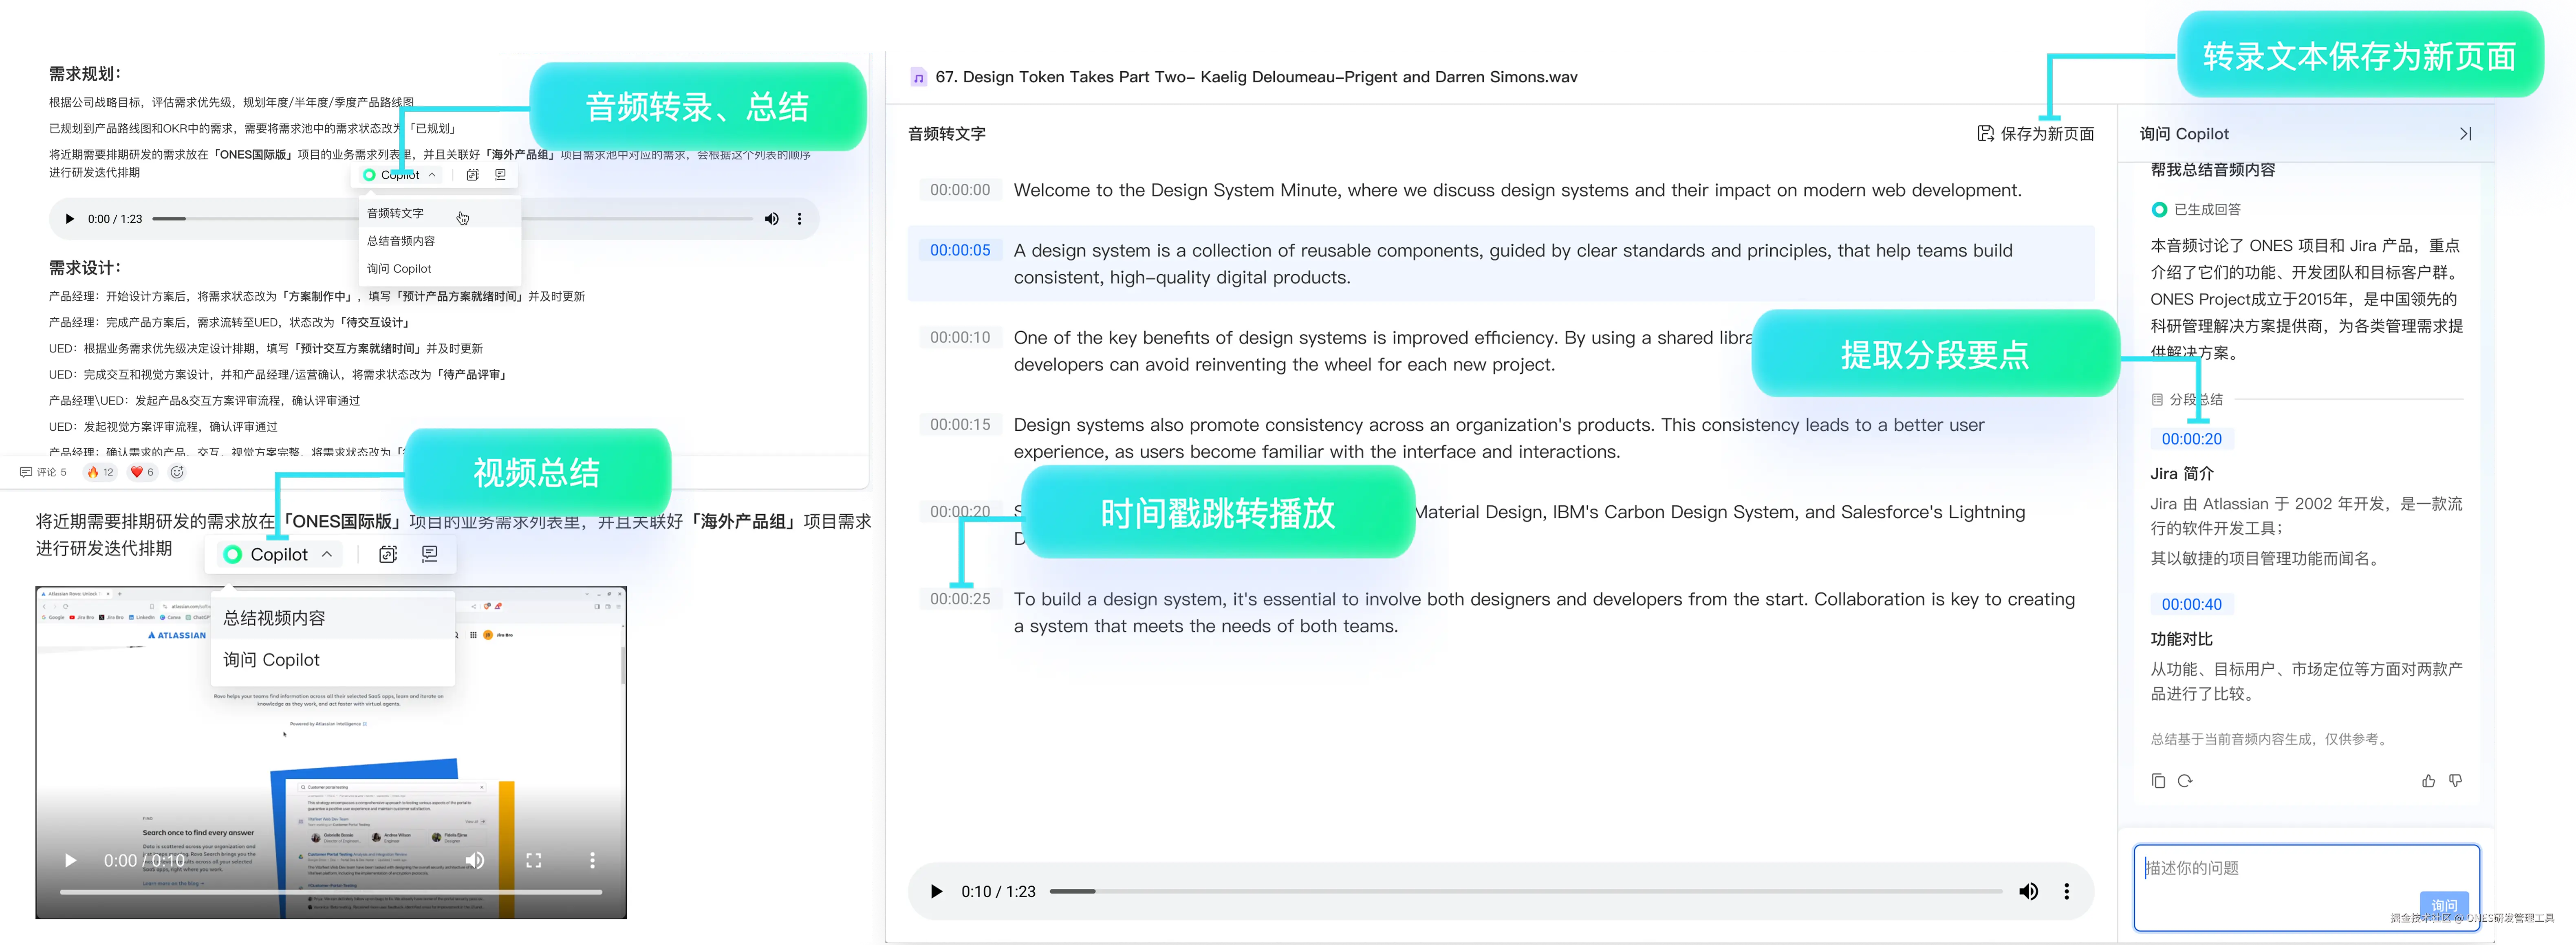Click the regenerate response icon
Viewport: 2576px width, 945px height.
click(2185, 781)
